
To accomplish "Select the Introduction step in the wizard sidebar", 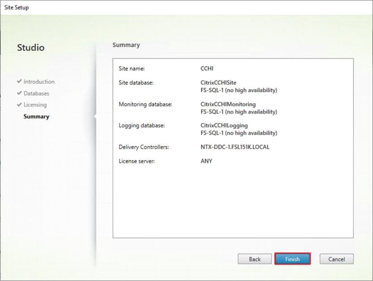I will 39,81.
